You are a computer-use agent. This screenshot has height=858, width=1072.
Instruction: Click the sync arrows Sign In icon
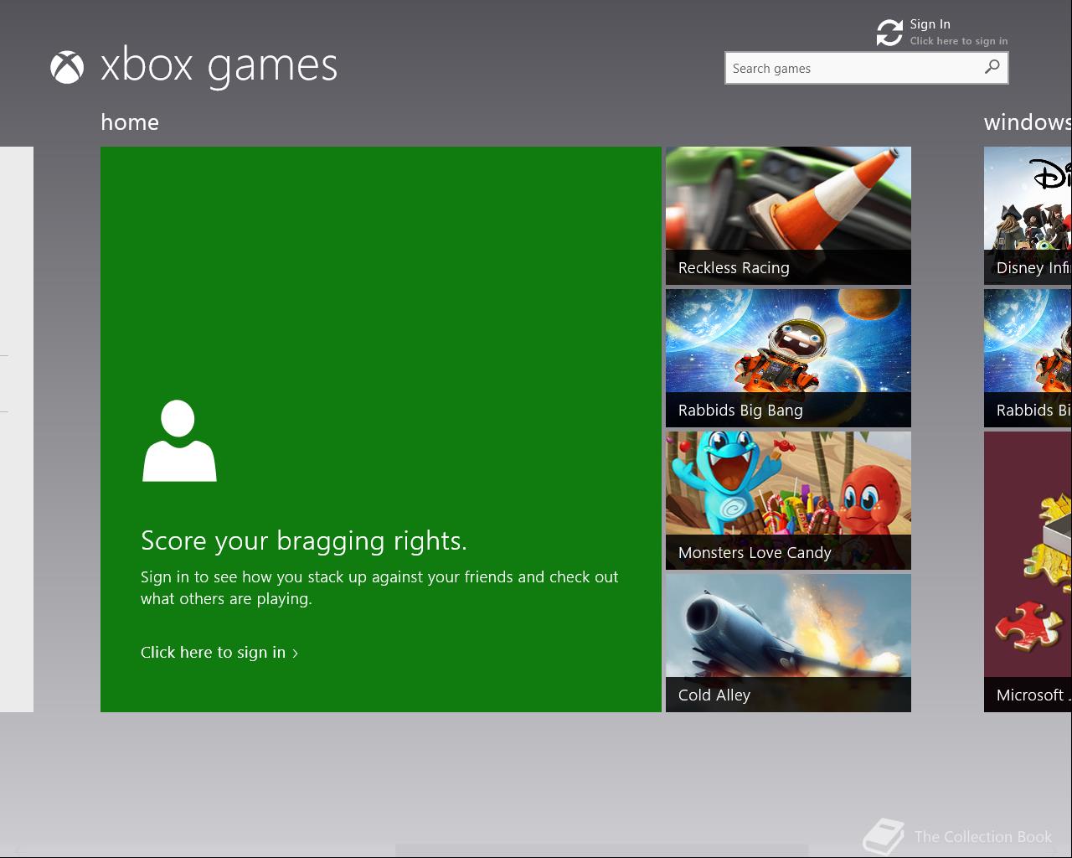point(889,33)
